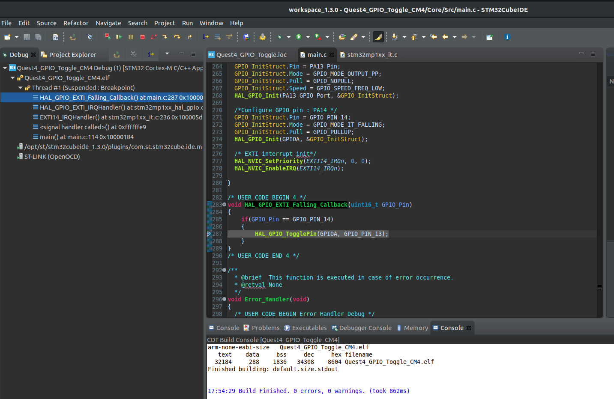The width and height of the screenshot is (614, 399).
Task: Close the main.c editor tab
Action: [x=332, y=55]
